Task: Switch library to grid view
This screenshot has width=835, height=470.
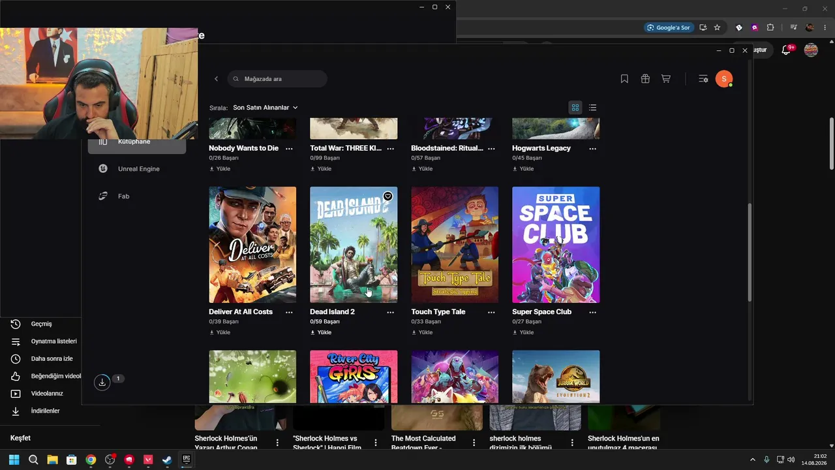Action: pos(575,108)
